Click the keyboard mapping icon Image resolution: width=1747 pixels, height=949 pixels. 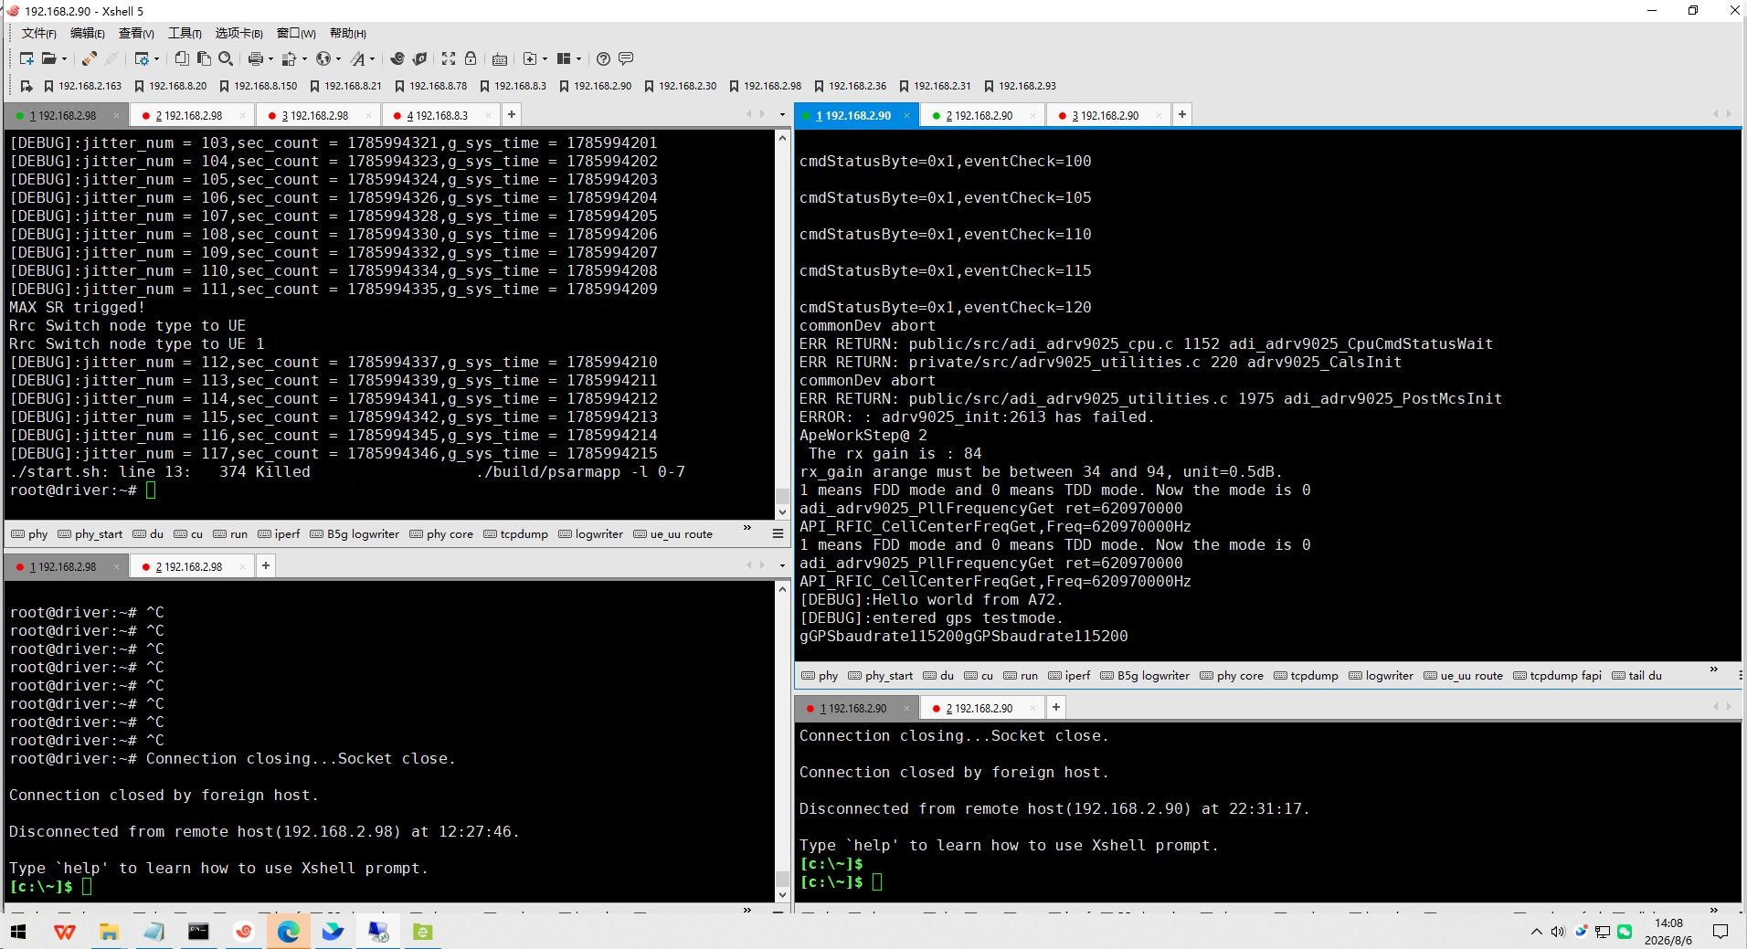point(500,58)
